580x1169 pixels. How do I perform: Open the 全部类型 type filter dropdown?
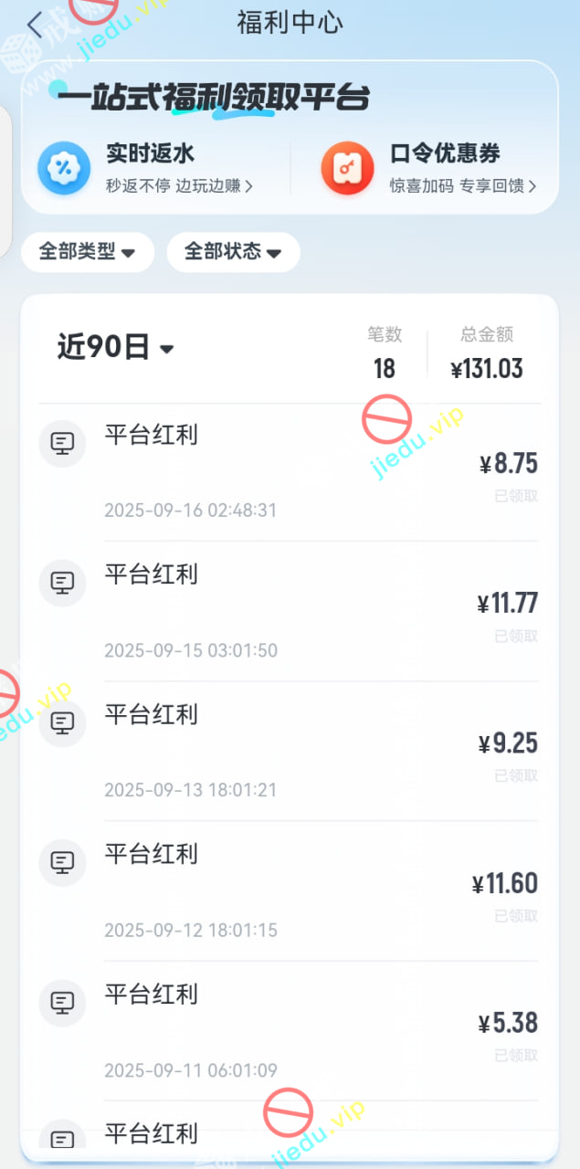click(88, 252)
